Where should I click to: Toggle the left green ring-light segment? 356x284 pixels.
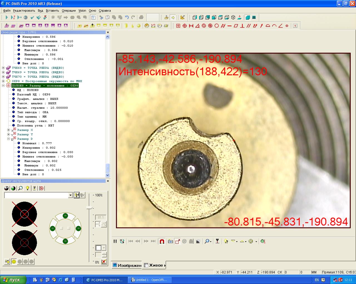[x=52, y=228]
